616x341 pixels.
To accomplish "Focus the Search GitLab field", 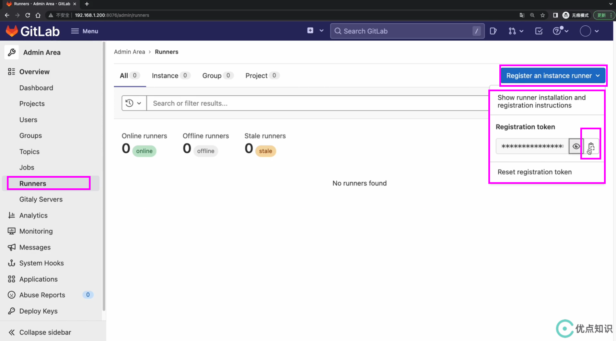I will pyautogui.click(x=407, y=31).
